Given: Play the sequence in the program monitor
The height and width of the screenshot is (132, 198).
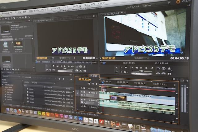Looking at the screenshot, I should coord(141,68).
